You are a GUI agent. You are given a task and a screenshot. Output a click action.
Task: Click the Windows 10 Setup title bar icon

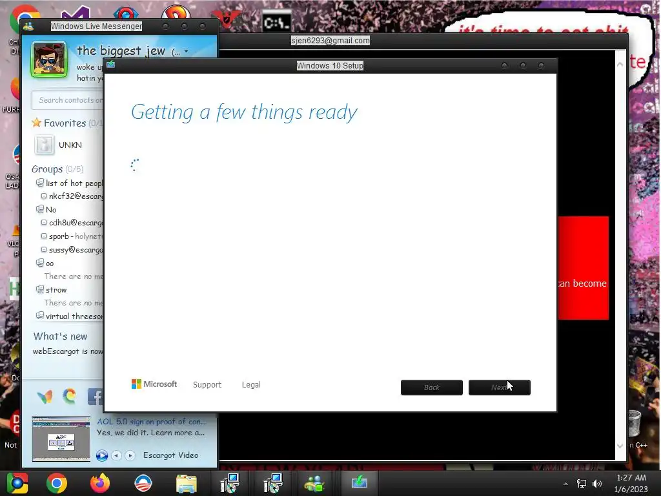point(111,65)
